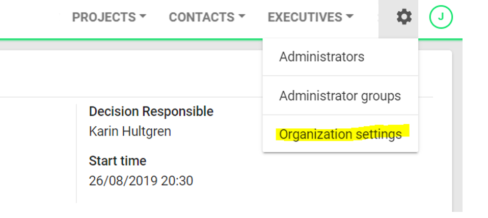This screenshot has height=218, width=488.
Task: Click the gray margin right of the card
Action: pyautogui.click(x=457, y=130)
